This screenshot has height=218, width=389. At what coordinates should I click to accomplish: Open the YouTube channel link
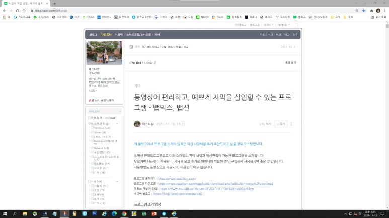coord(207,189)
